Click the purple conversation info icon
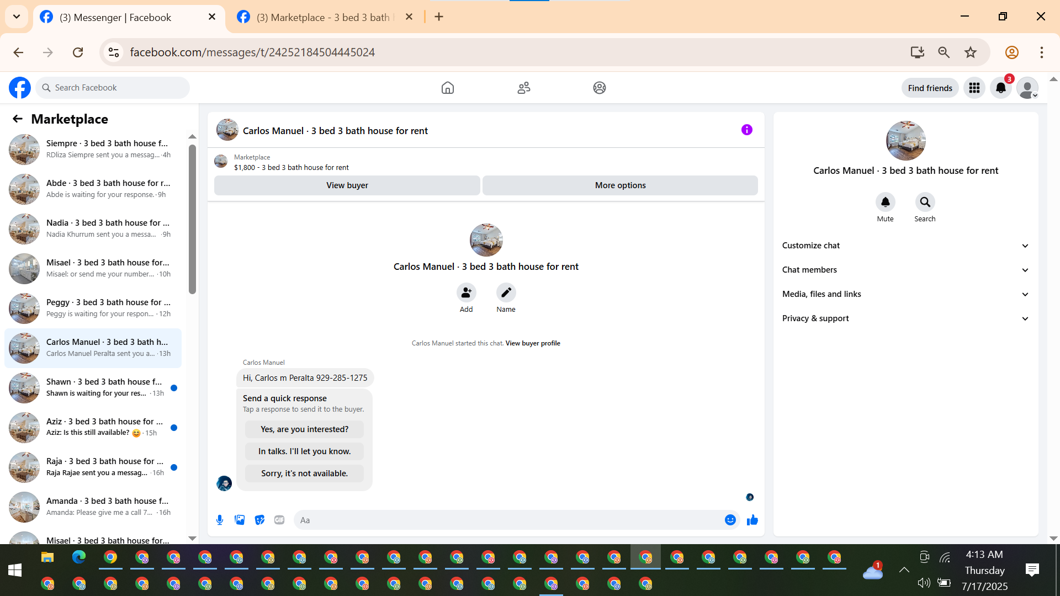 (746, 130)
